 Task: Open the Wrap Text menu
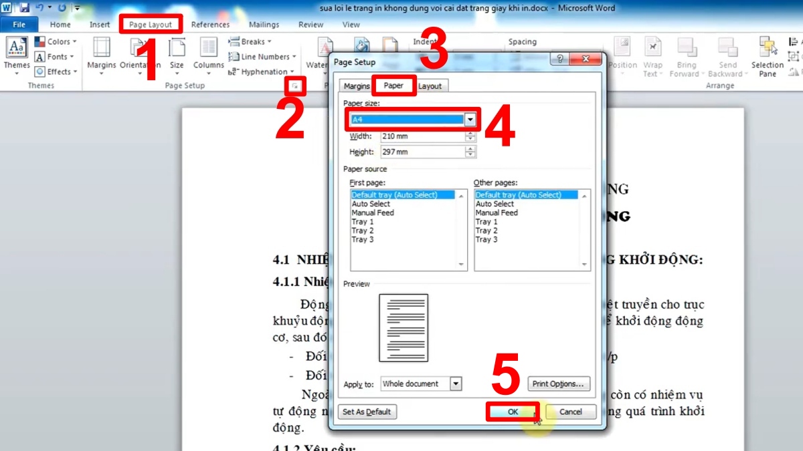point(652,57)
